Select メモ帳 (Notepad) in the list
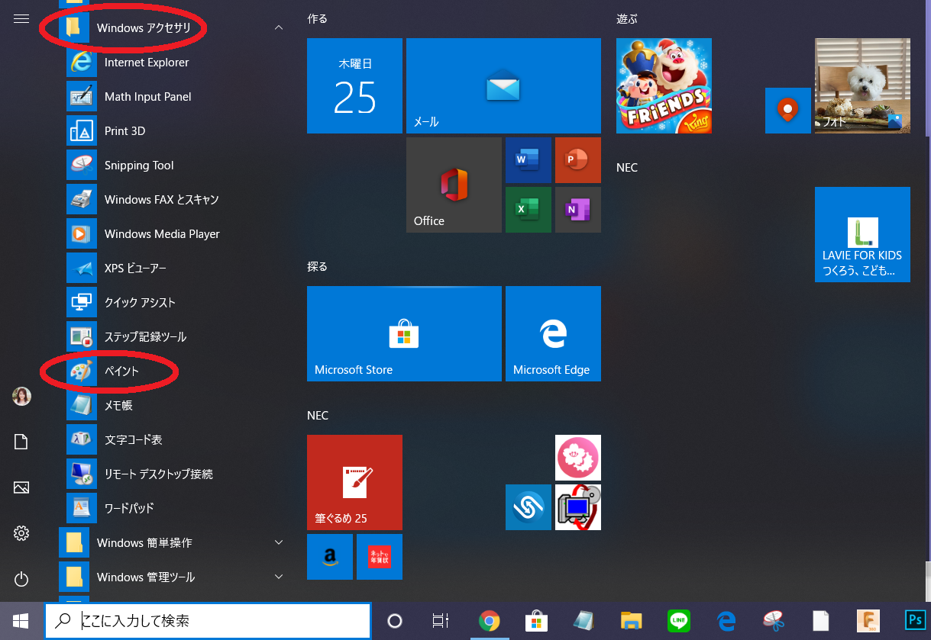The image size is (931, 640). tap(118, 406)
